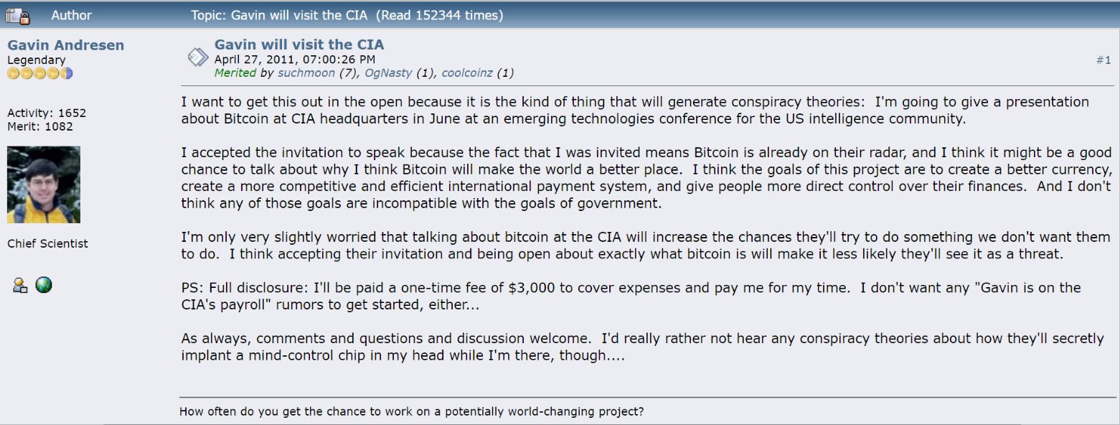Screen dimensions: 1120x425
Task: Visit the author's website via globe icon
Action: click(44, 285)
